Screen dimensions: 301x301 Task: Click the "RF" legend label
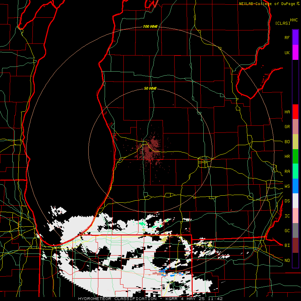click(287, 37)
